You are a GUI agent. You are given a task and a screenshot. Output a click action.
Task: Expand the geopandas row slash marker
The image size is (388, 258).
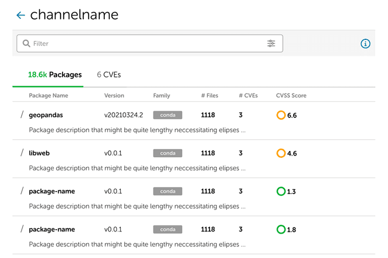point(22,115)
